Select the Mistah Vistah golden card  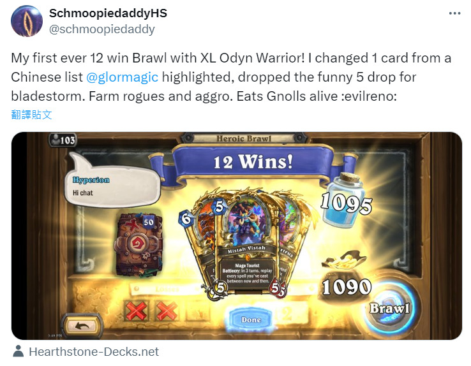tap(247, 244)
